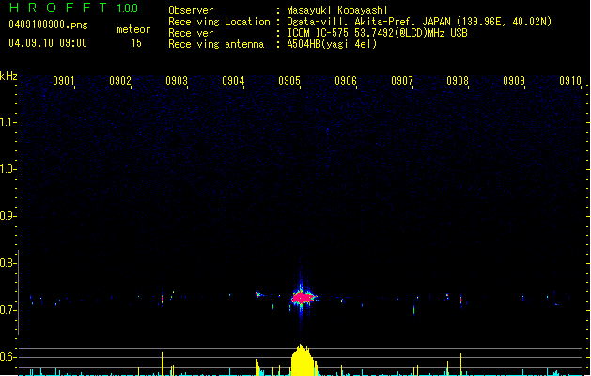
Task: Click the 0906 time marker
Action: (x=346, y=81)
